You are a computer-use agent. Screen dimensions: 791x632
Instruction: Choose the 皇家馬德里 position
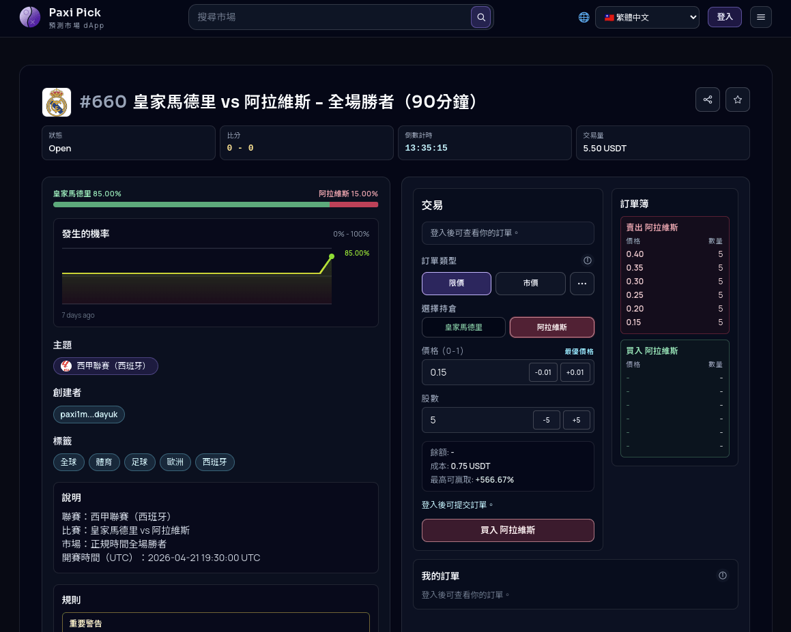[463, 327]
